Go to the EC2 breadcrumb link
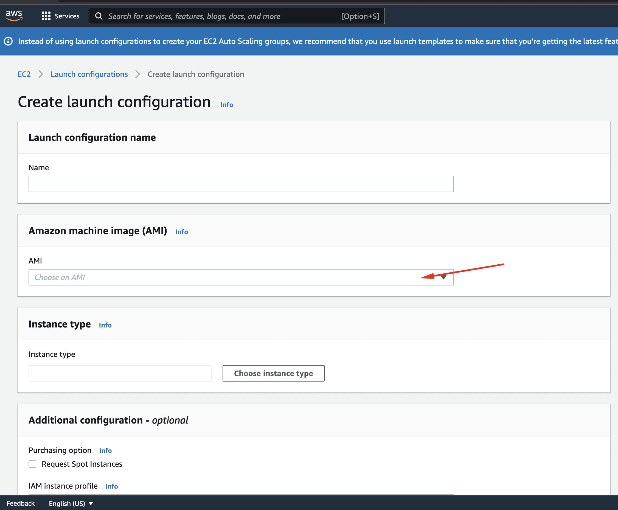 [x=24, y=74]
